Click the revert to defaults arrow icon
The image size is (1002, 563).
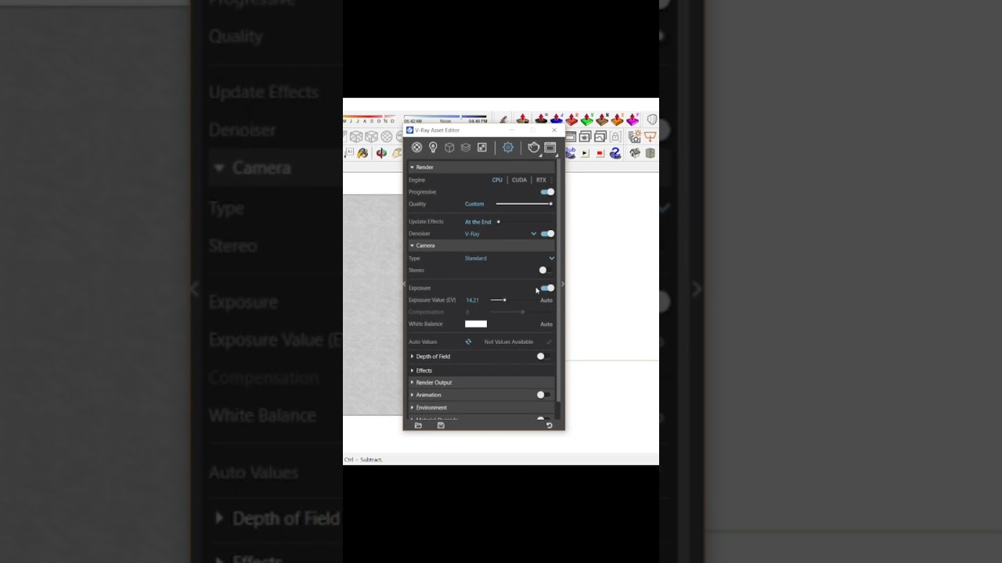click(549, 425)
